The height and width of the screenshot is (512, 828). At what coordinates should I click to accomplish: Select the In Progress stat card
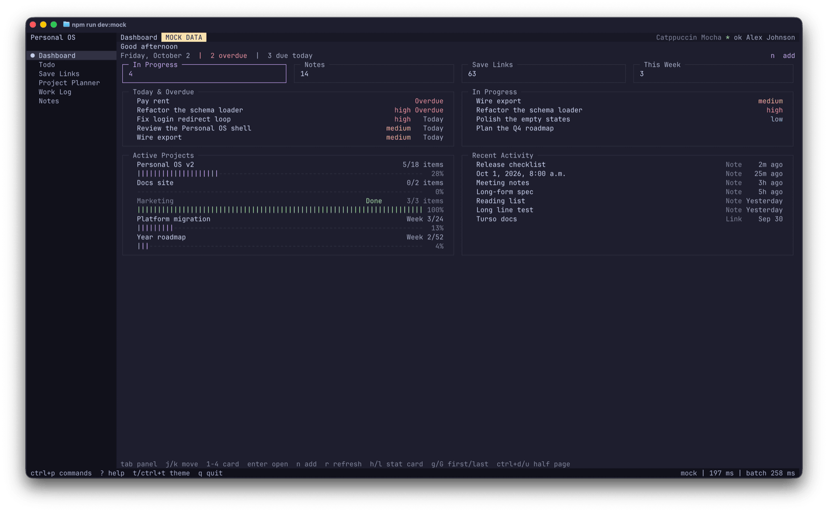click(204, 73)
